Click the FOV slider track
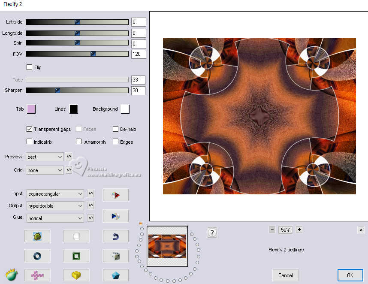The image size is (368, 284). click(77, 54)
